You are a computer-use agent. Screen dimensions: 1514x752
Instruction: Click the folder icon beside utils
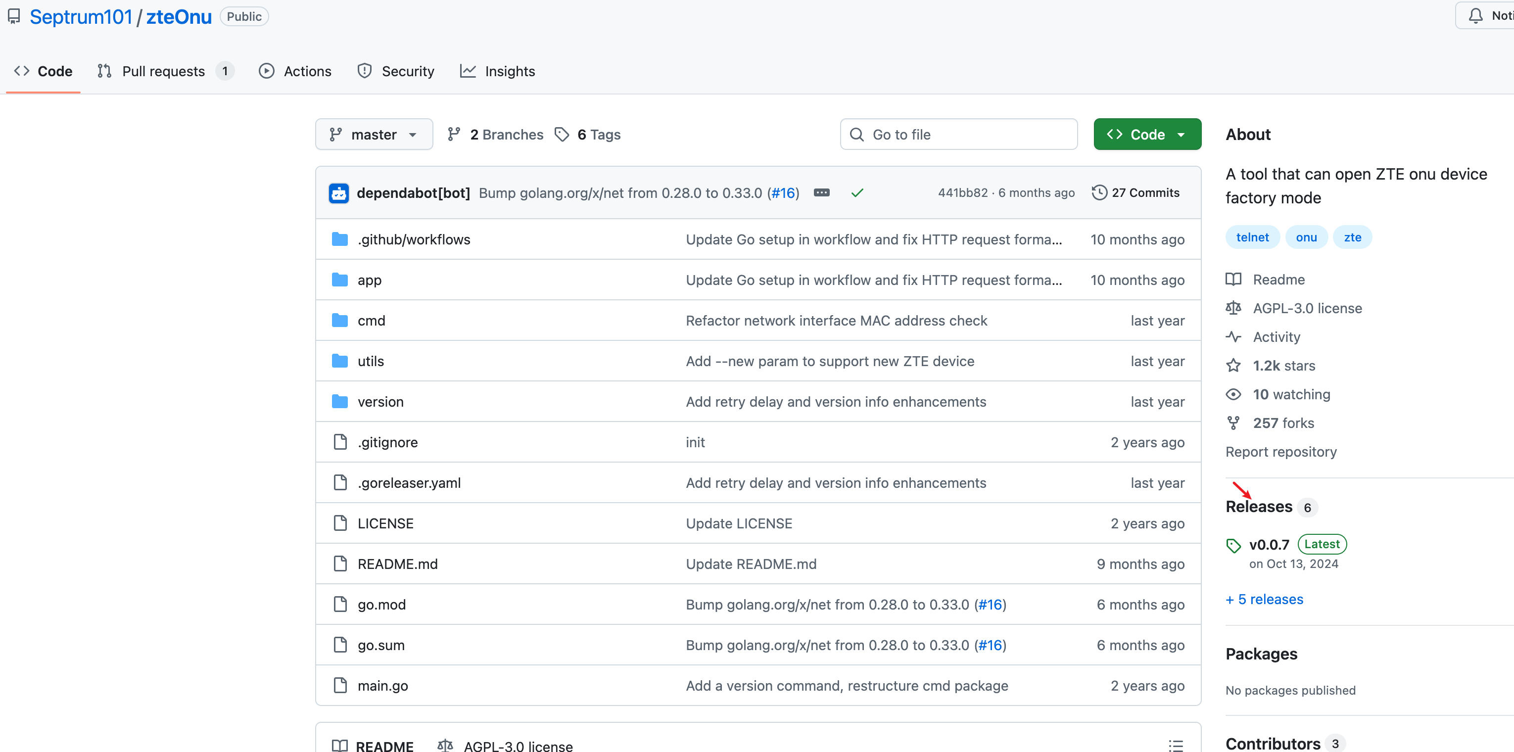pos(340,361)
